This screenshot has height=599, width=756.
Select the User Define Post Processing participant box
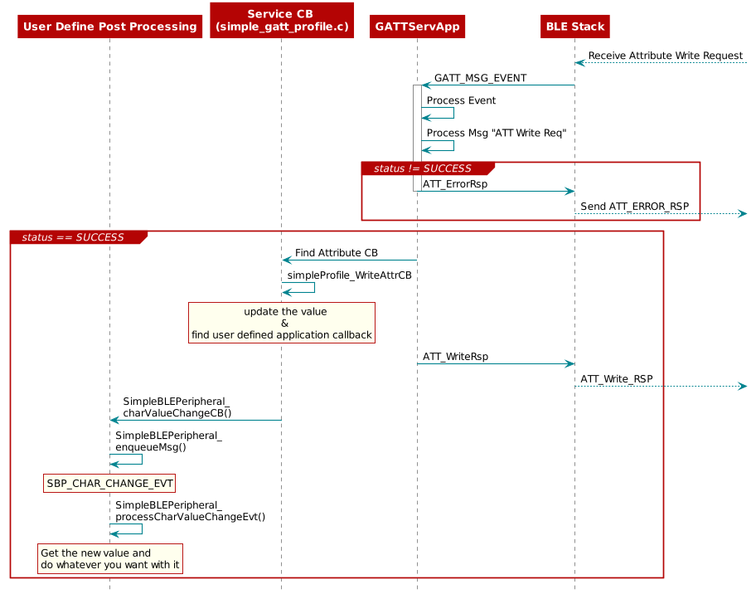[109, 27]
